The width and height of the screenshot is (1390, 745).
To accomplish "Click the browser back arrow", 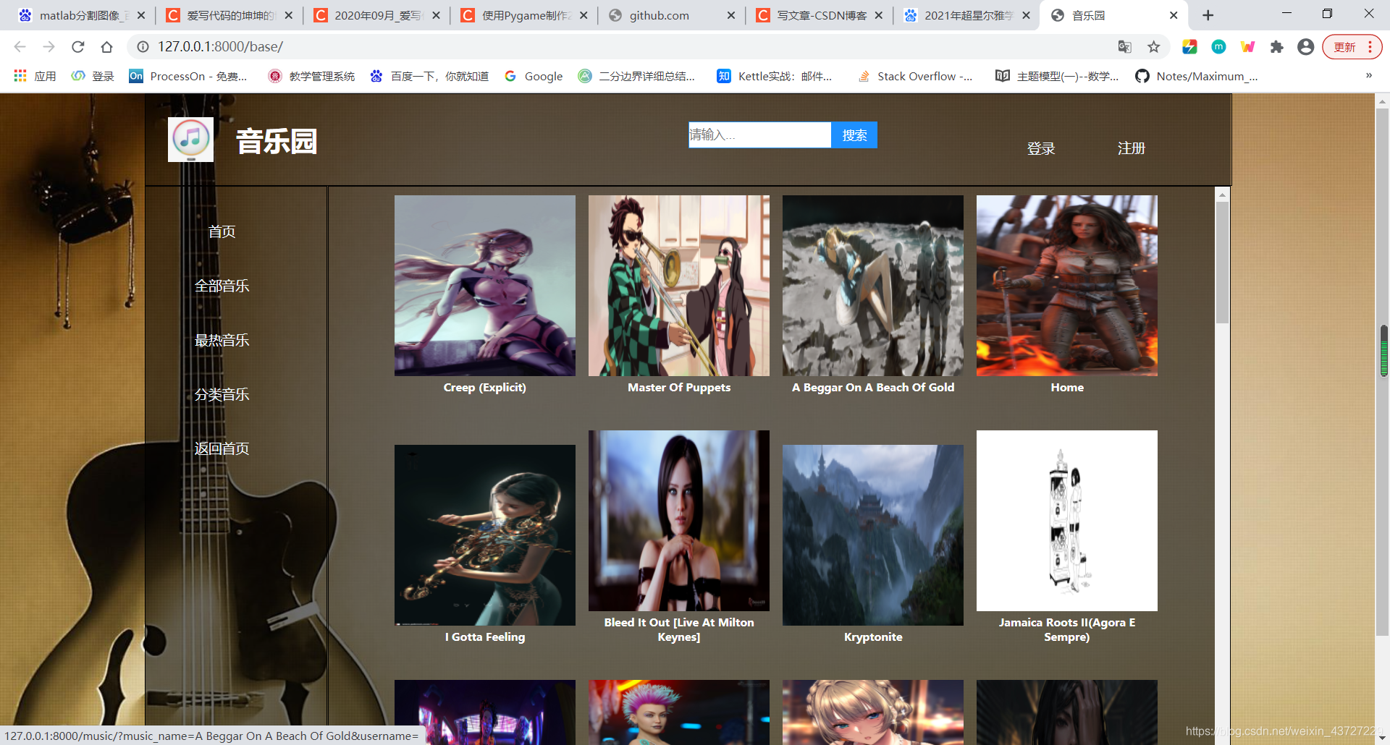I will [20, 47].
